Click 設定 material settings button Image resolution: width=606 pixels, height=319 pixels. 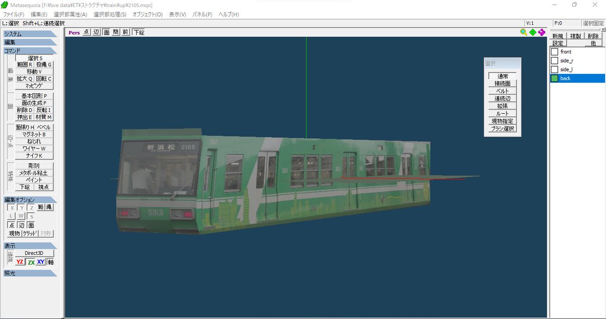[558, 43]
